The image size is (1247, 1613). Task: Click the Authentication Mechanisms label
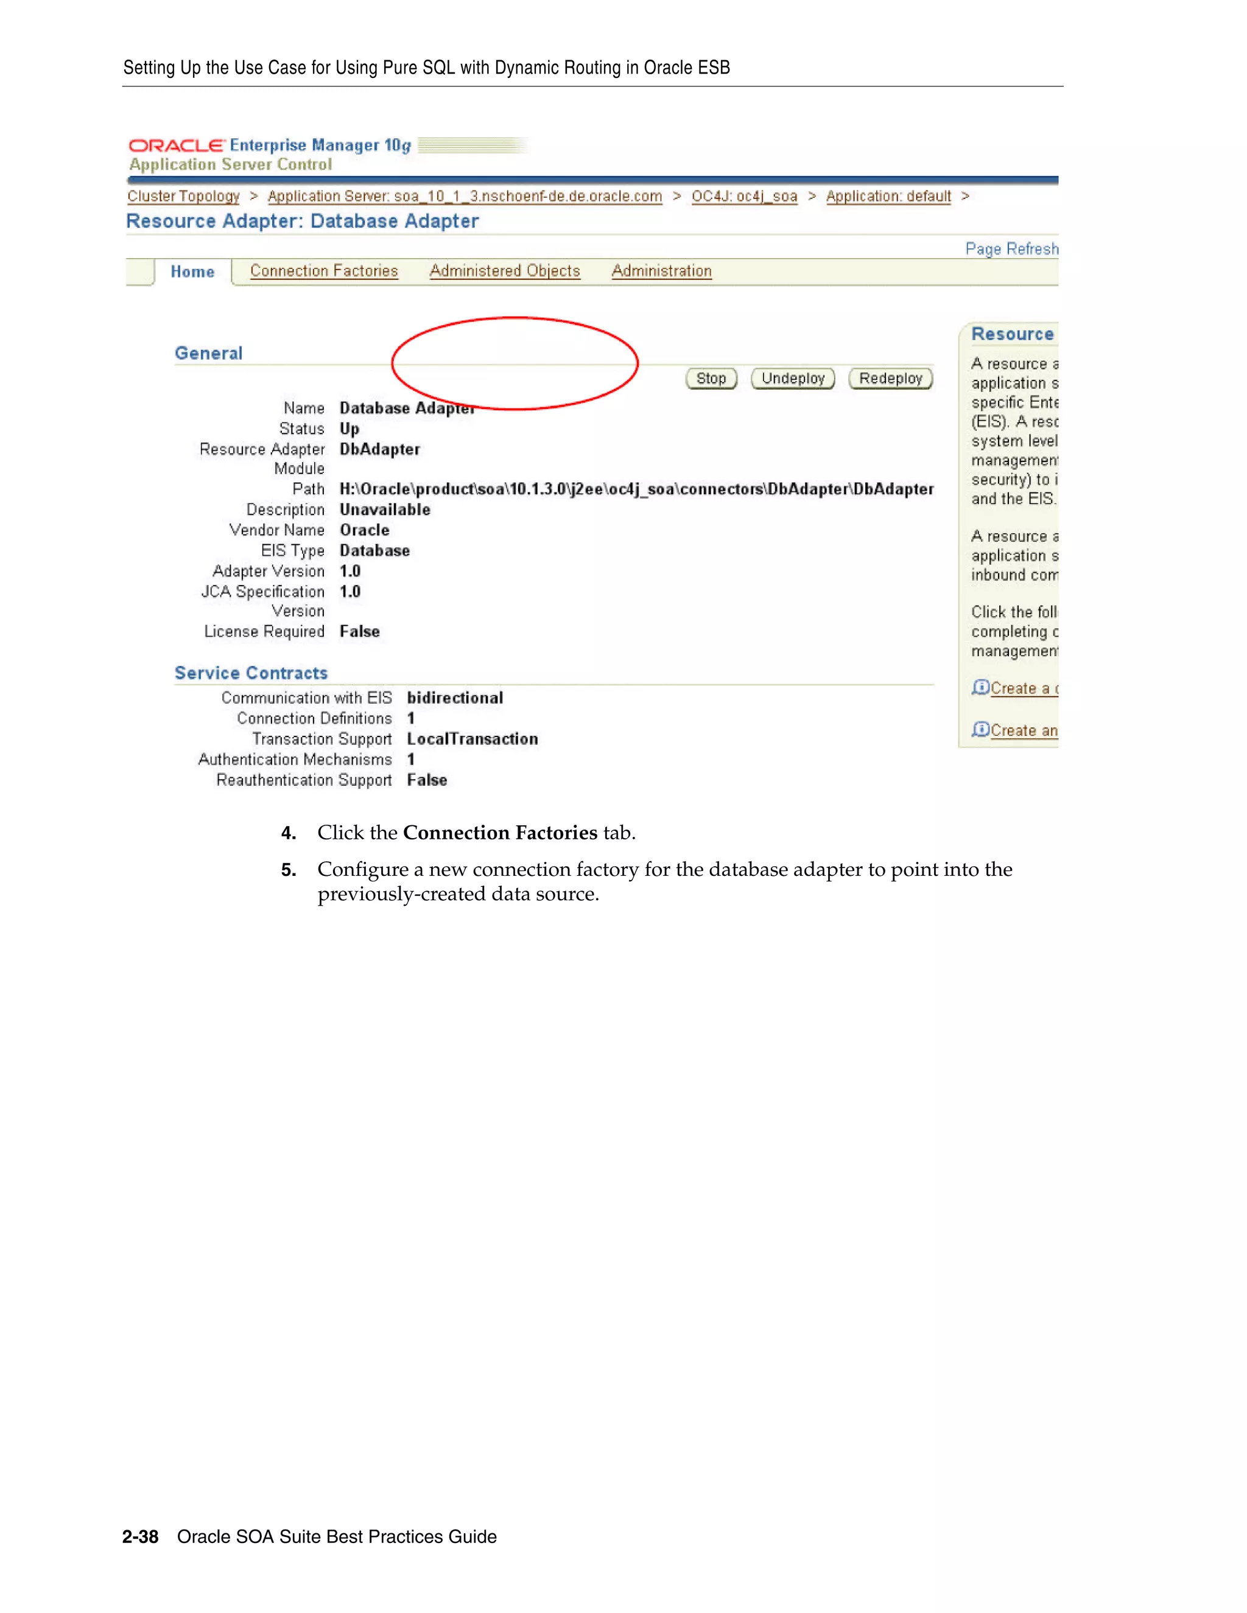pos(295,760)
